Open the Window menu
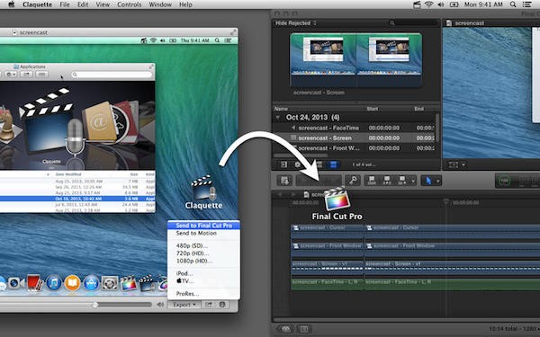The height and width of the screenshot is (337, 540). click(x=160, y=4)
